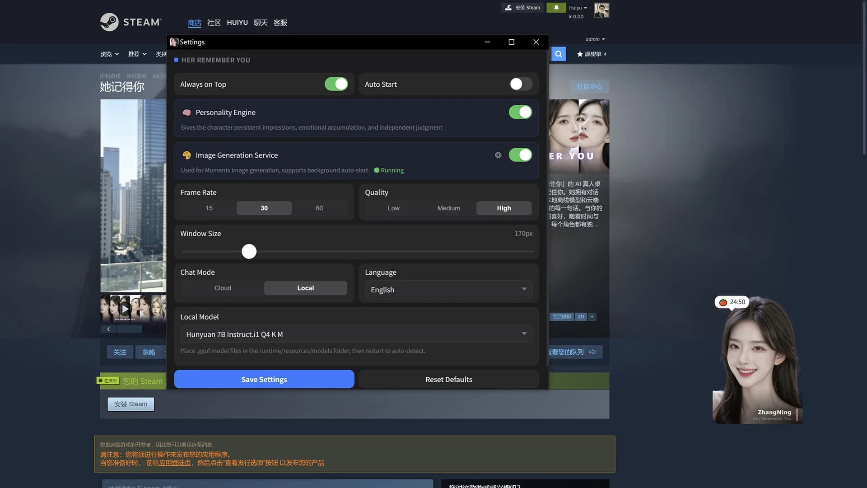Click the left arrow under screenshots
867x488 pixels.
pyautogui.click(x=108, y=329)
